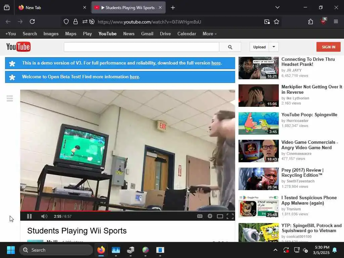Close the Students Playing Wii Sports tab
This screenshot has width=344, height=258.
click(x=160, y=7)
